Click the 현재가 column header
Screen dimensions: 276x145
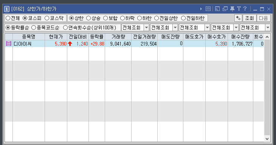coord(56,37)
